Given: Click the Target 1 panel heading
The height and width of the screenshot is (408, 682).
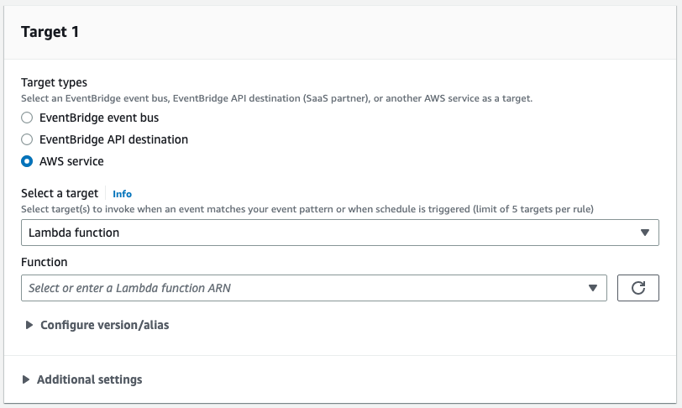Looking at the screenshot, I should coord(50,32).
